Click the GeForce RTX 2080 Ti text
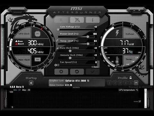Image resolution: width=154 pixels, height=116 pixels. pyautogui.click(x=77, y=81)
